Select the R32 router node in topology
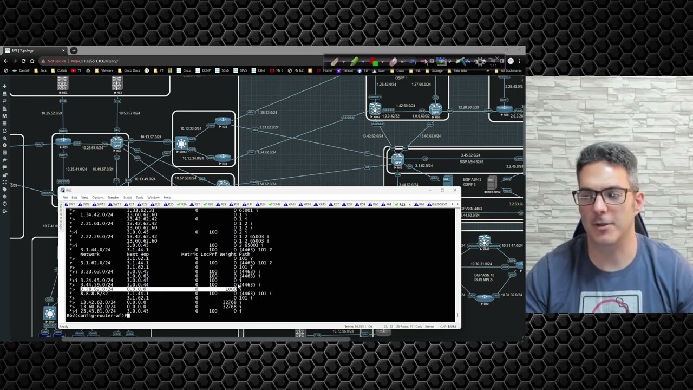This screenshot has height=390, width=693. [x=485, y=298]
